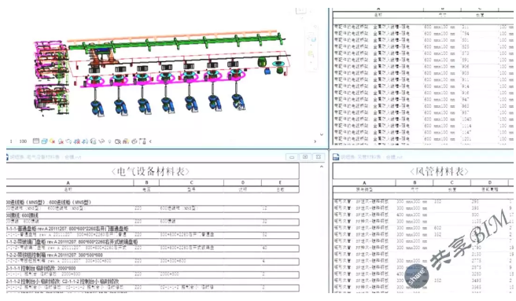The width and height of the screenshot is (516, 301).
Task: Select column D header in 风管材料表
Action: coord(490,182)
